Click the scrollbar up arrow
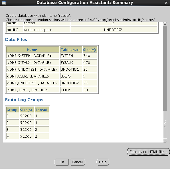The width and height of the screenshot is (170, 169). 165,24
